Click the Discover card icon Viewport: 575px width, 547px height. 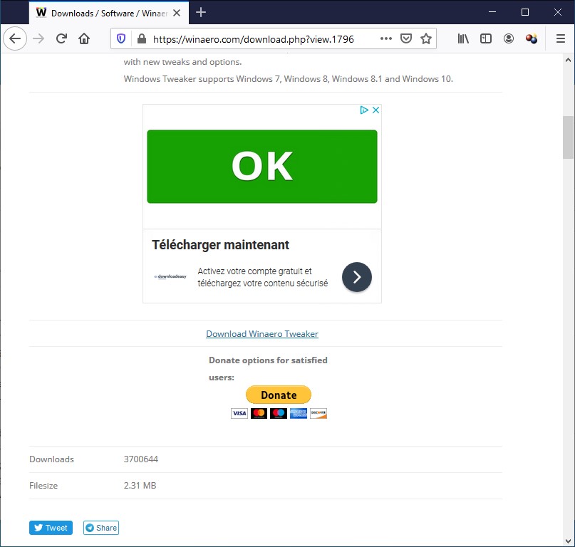point(318,413)
